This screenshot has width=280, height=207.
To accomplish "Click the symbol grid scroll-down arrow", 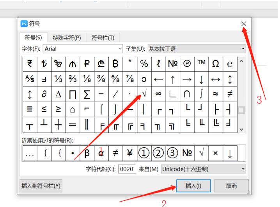I will point(241,129).
